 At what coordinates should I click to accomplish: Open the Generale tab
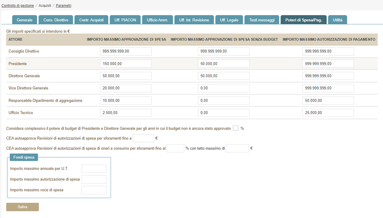[x=24, y=20]
